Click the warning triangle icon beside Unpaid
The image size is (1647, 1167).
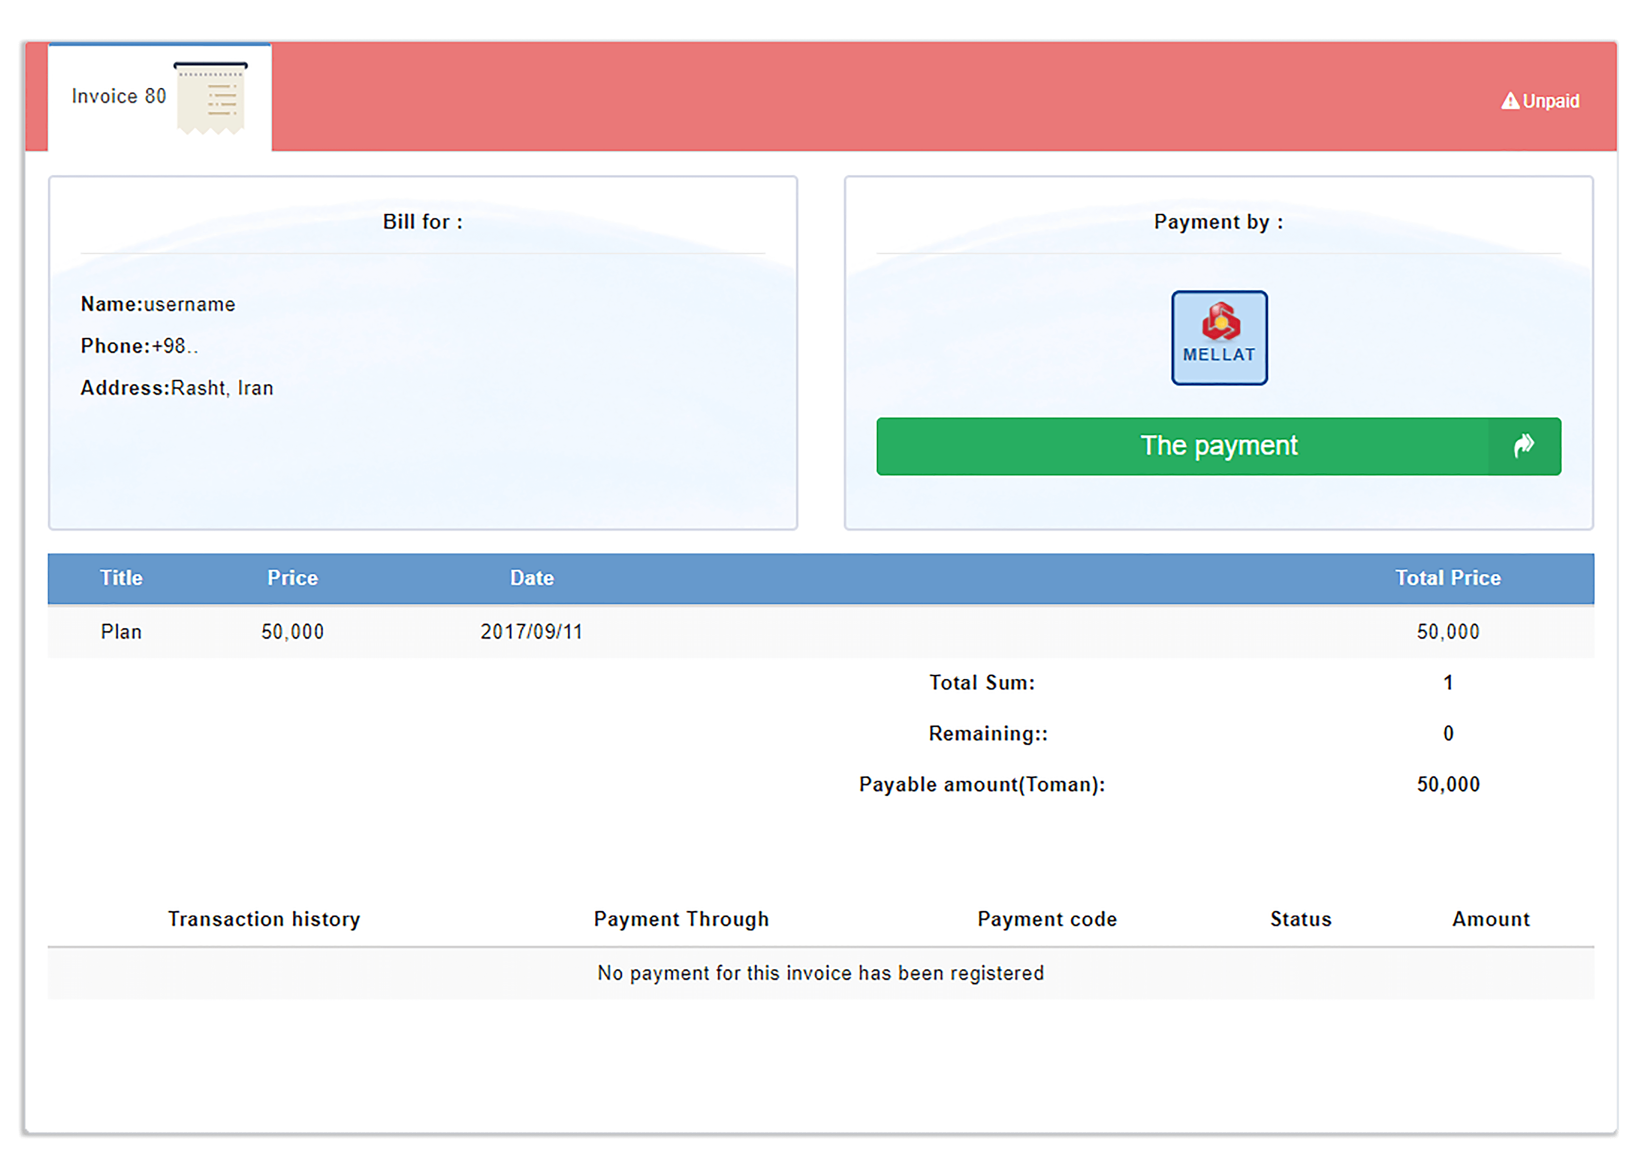1510,101
